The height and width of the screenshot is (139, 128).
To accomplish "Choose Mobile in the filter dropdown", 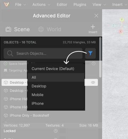I will (x=56, y=95).
